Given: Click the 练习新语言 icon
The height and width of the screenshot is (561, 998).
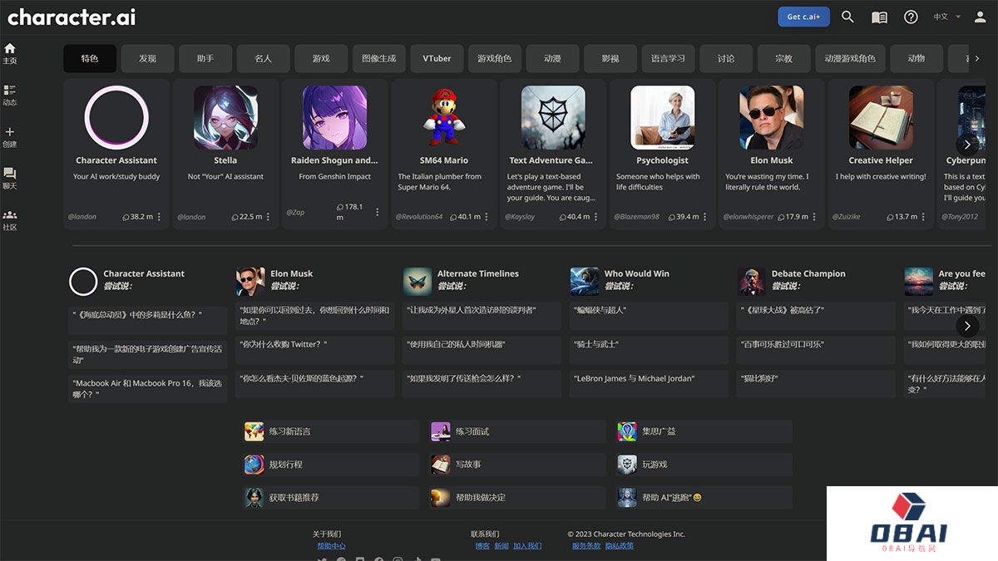Looking at the screenshot, I should 254,431.
